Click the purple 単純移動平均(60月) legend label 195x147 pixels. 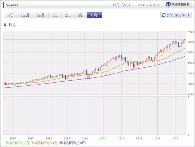click(x=73, y=142)
